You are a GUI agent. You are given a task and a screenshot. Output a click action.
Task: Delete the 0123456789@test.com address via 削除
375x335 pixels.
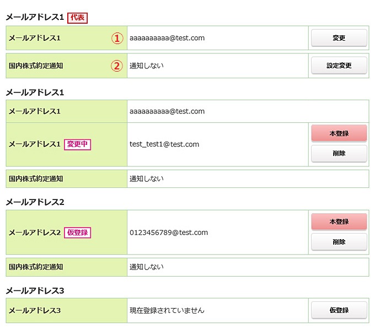pos(339,242)
